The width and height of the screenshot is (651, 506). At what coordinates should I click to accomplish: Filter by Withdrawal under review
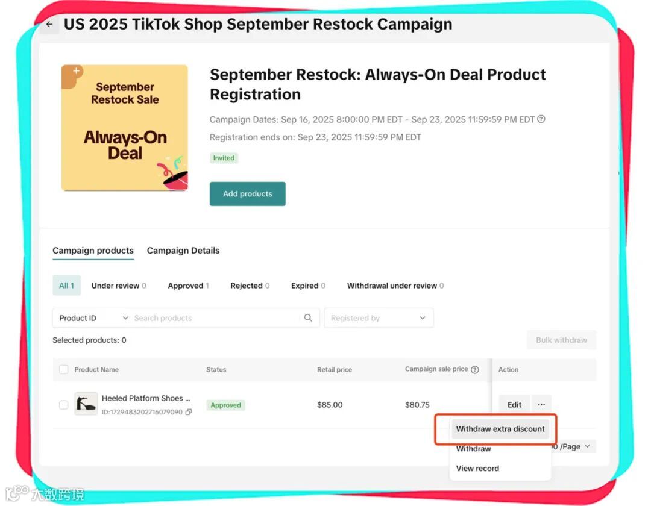pos(395,286)
